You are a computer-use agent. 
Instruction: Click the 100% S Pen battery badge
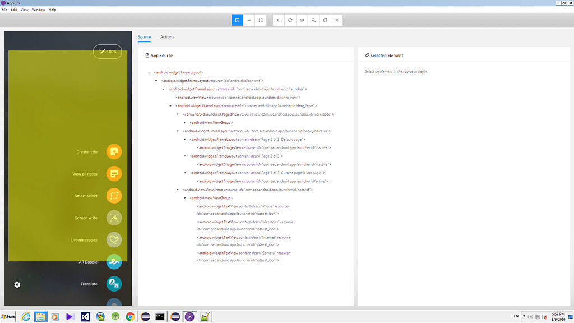coord(107,51)
